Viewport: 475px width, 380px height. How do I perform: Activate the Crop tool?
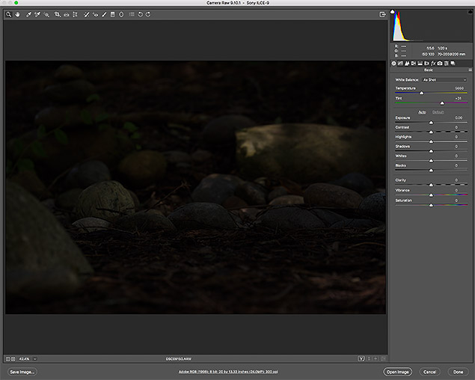click(57, 14)
